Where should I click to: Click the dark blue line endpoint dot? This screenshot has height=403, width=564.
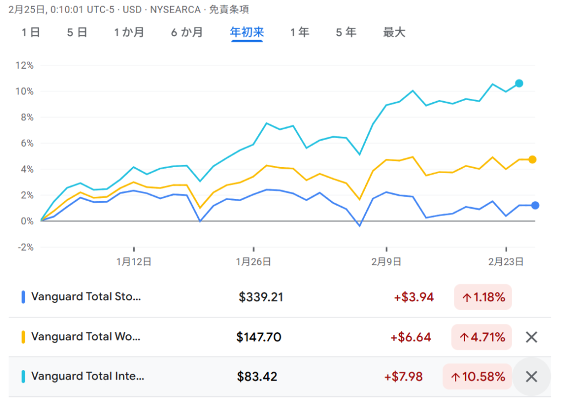tap(535, 206)
